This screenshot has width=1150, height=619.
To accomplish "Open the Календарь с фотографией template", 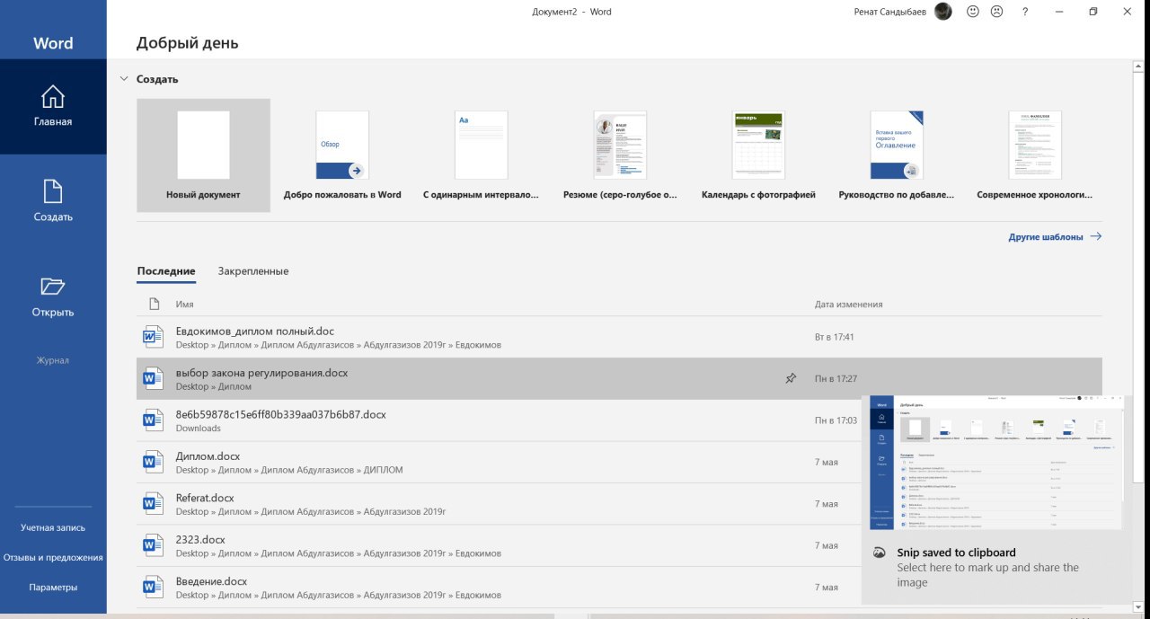I will coord(758,155).
